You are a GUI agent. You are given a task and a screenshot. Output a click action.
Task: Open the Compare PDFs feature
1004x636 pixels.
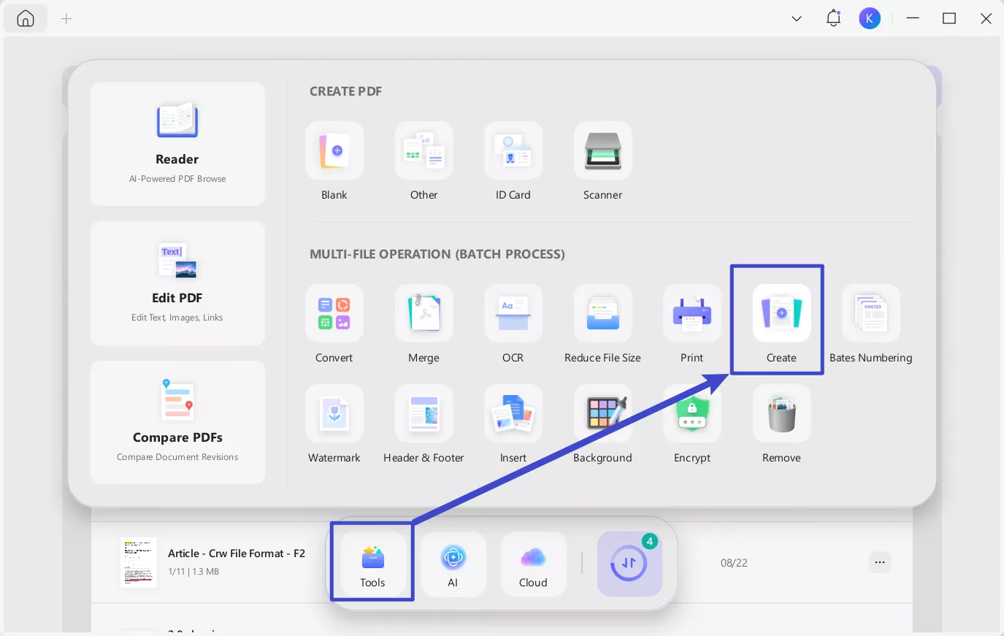pos(177,422)
